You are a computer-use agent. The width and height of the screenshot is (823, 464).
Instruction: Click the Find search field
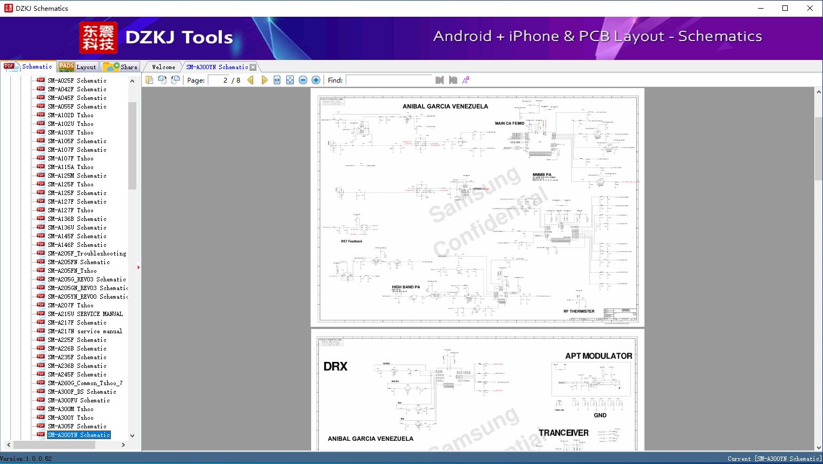pos(389,80)
